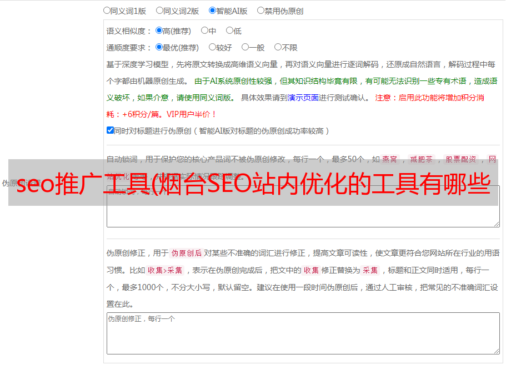Click resize handle of 自动锁词 textarea
The height and width of the screenshot is (365, 506).
coord(497,224)
